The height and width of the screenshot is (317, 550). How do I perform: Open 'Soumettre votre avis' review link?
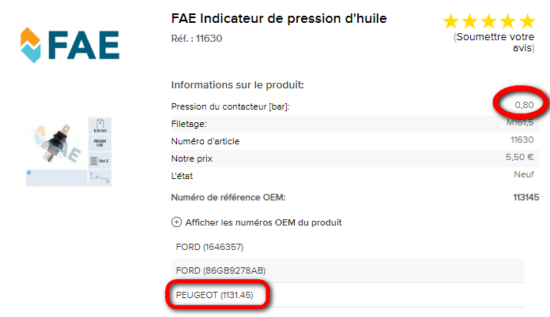[x=495, y=43]
